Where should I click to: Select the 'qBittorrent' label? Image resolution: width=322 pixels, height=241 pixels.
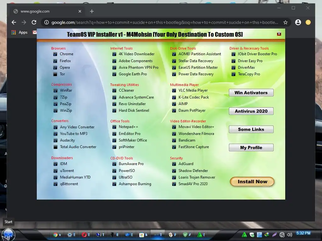(69, 184)
